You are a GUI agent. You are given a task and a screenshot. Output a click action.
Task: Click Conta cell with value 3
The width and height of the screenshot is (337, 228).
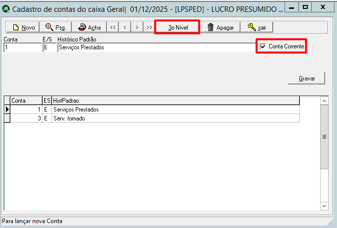point(26,118)
